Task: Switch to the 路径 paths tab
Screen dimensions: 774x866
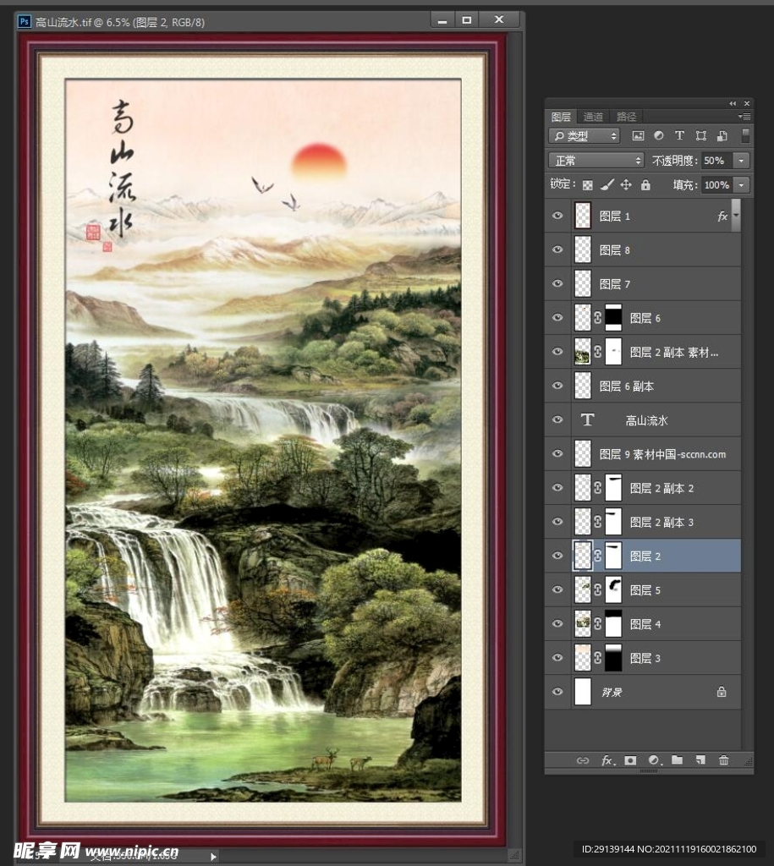Action: click(x=626, y=117)
